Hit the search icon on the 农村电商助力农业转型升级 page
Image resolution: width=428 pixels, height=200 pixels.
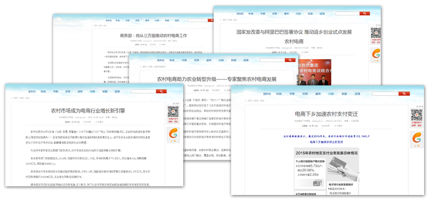(x=290, y=60)
